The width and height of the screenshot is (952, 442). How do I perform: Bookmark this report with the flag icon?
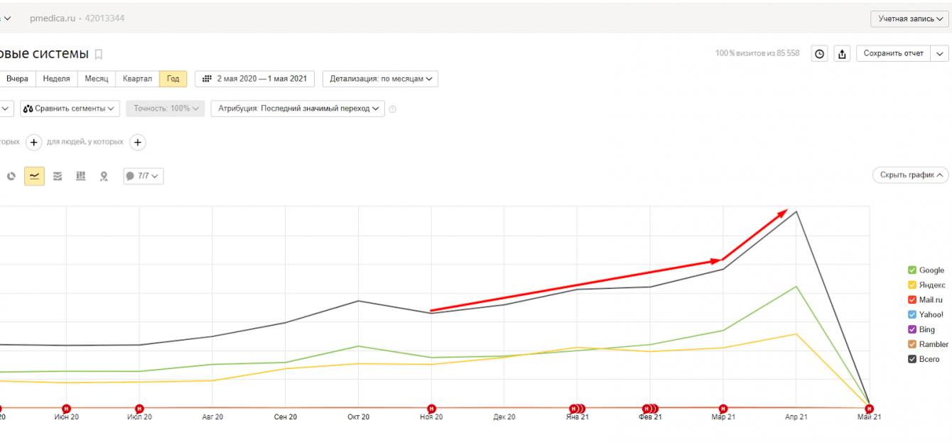[99, 55]
